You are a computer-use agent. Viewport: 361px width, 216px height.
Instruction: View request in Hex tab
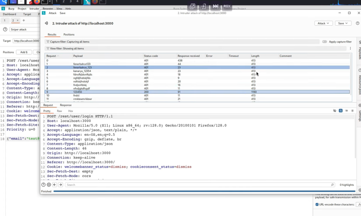(71, 111)
